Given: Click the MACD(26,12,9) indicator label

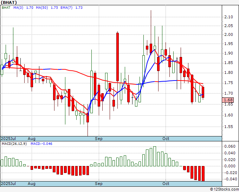Looking at the screenshot, I should tap(14, 144).
